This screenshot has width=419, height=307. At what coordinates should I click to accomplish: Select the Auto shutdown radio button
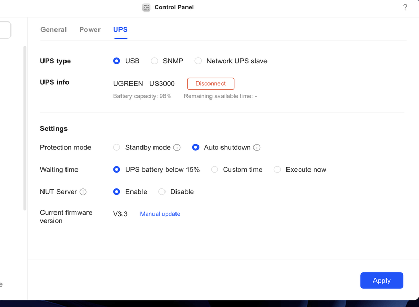[195, 148]
